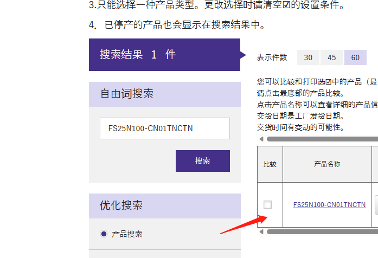Image resolution: width=378 pixels, height=258 pixels.
Task: Click the partially visible button beside product name
Action: (x=376, y=205)
